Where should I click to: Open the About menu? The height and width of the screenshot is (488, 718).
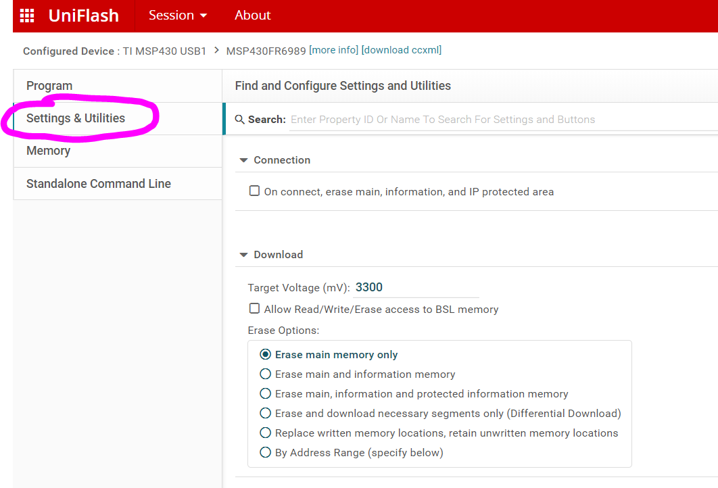pyautogui.click(x=252, y=15)
